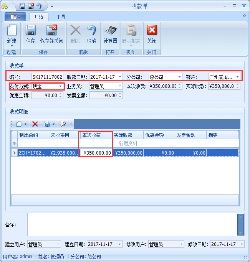Click the Cancel (取消) undo icon
This screenshot has height=262, width=250.
[92, 30]
